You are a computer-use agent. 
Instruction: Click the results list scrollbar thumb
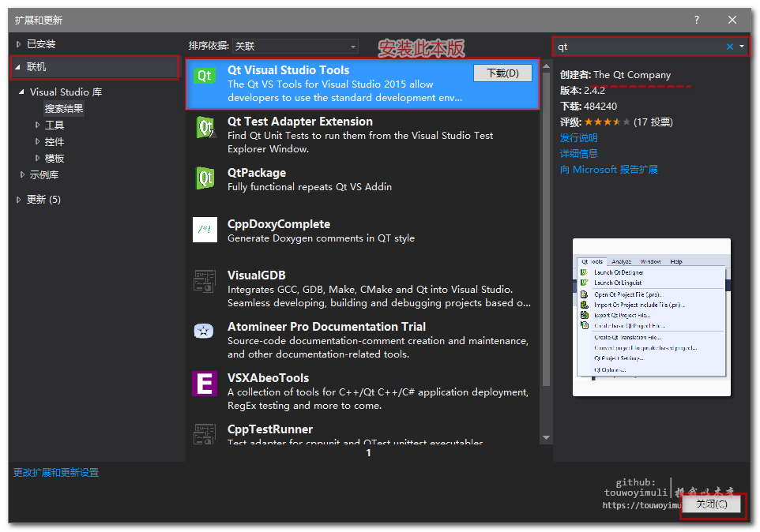[546, 229]
